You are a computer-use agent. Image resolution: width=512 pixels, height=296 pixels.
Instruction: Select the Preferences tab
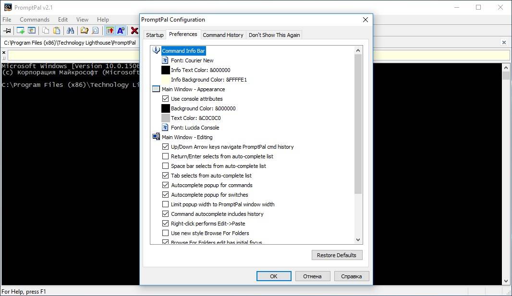[x=183, y=34]
